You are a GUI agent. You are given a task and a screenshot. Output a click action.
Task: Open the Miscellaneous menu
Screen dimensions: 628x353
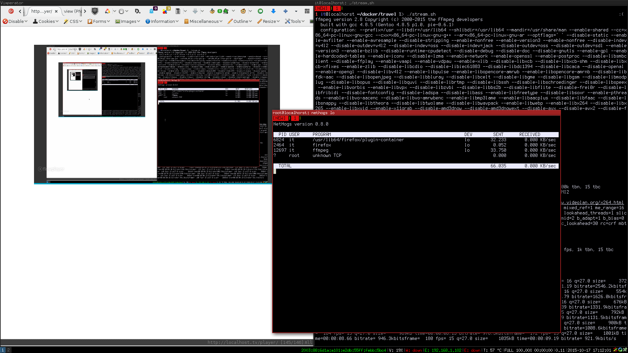tap(203, 21)
